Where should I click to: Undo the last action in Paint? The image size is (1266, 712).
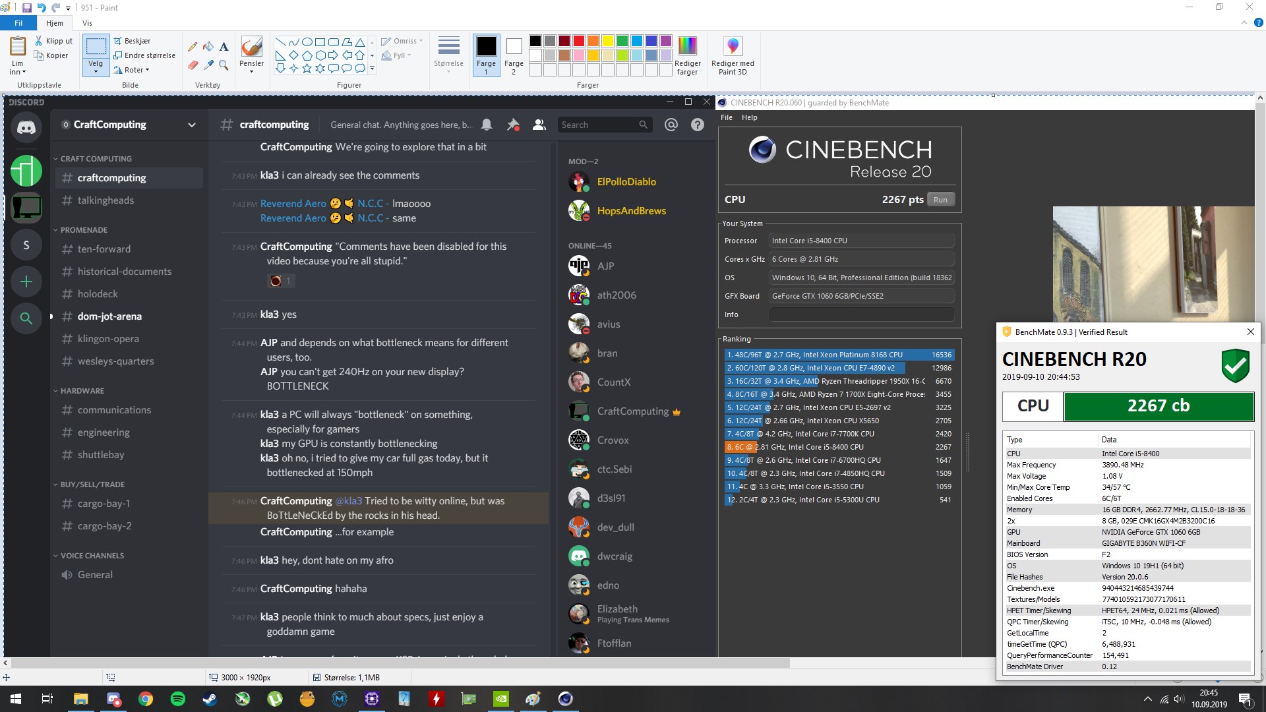[x=41, y=8]
